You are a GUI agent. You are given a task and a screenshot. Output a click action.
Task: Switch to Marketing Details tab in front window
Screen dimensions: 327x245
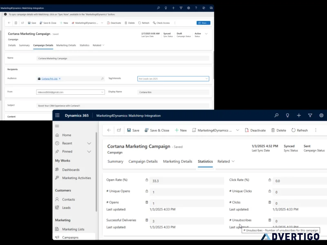[177, 161]
